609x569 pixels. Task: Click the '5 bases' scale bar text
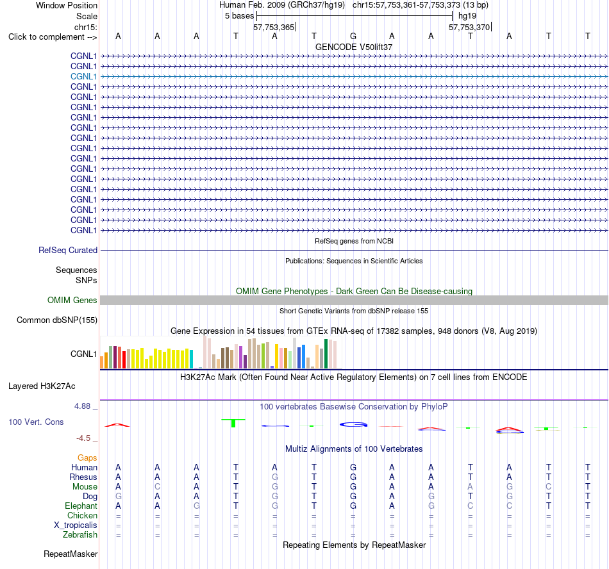(239, 16)
